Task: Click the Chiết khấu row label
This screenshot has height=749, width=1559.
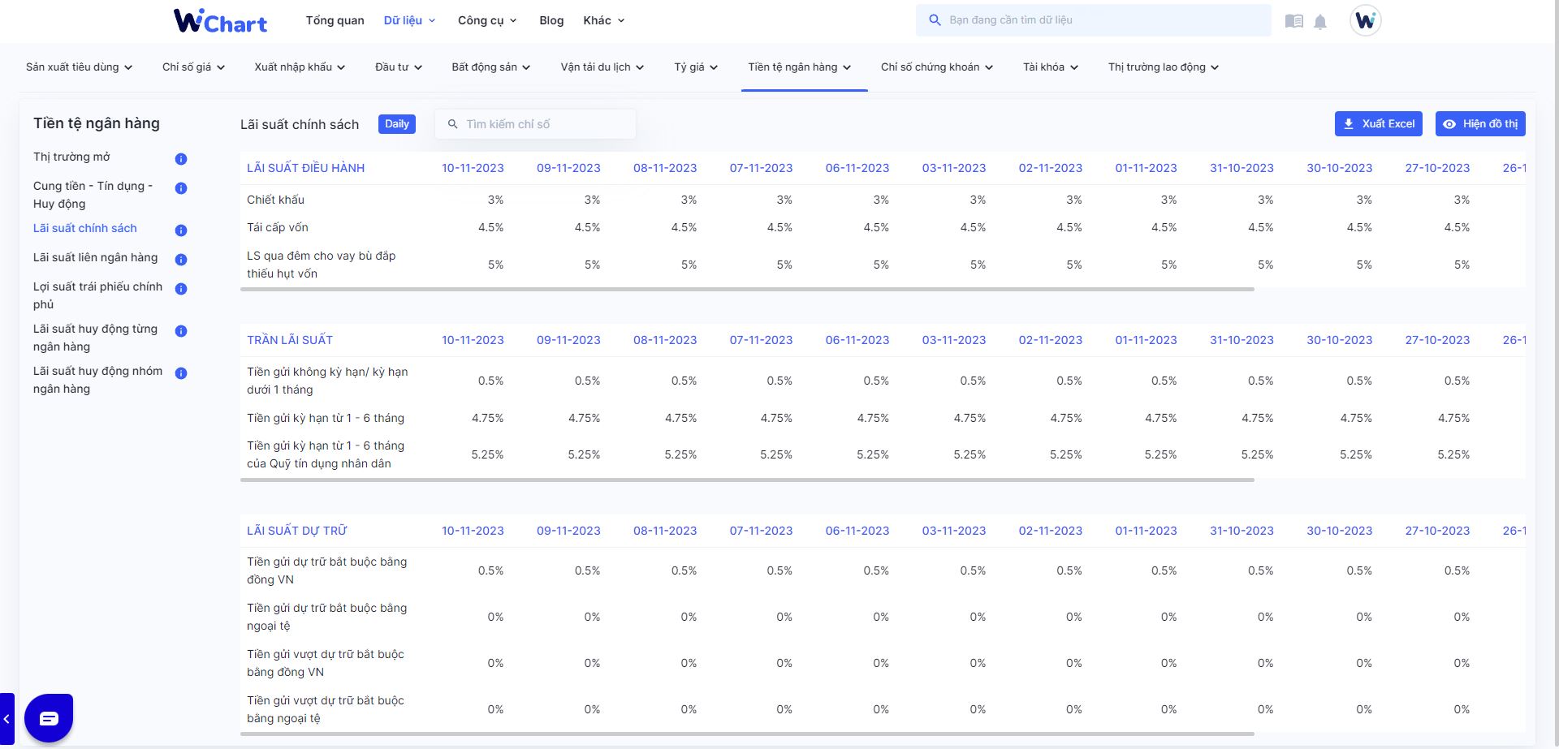Action: click(275, 200)
